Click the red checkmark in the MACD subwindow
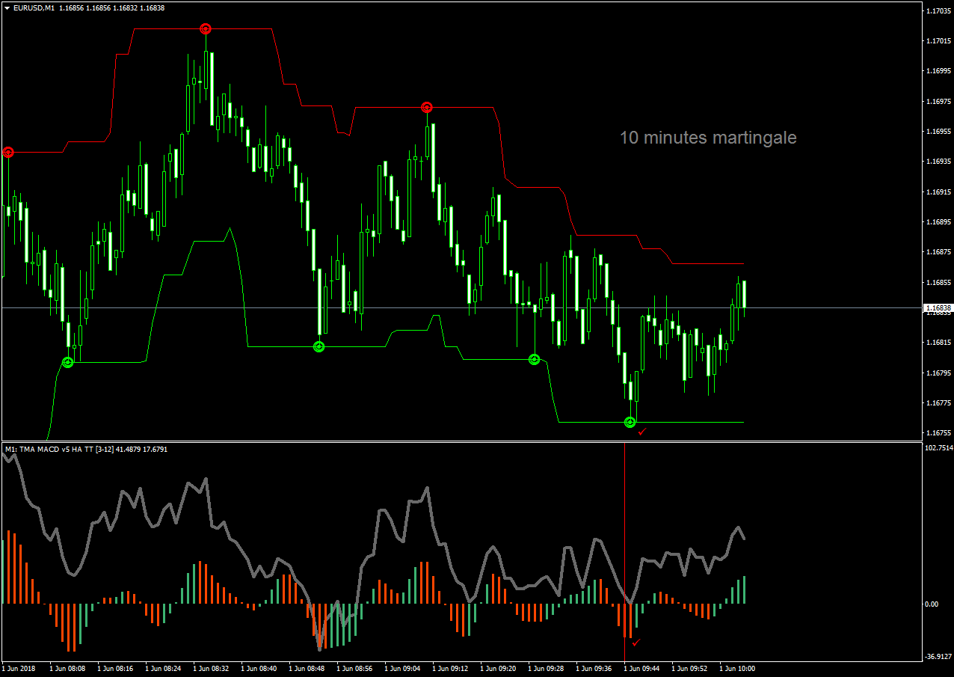 coord(636,642)
